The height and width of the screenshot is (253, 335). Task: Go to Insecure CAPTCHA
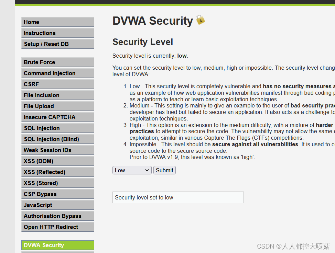point(57,117)
